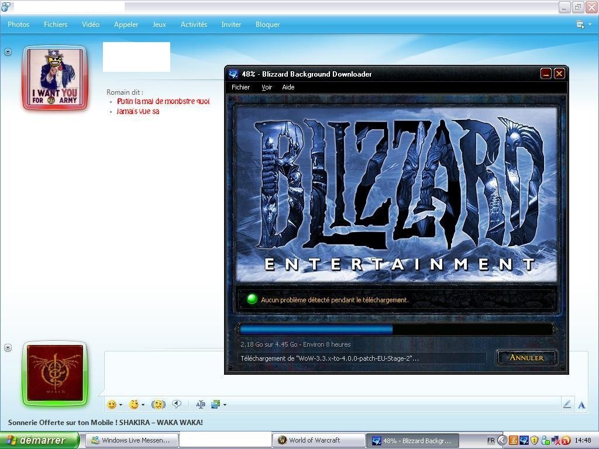Screen dimensions: 599x449
Task: Click the message 'Jamais vue sa'
Action: pos(138,112)
